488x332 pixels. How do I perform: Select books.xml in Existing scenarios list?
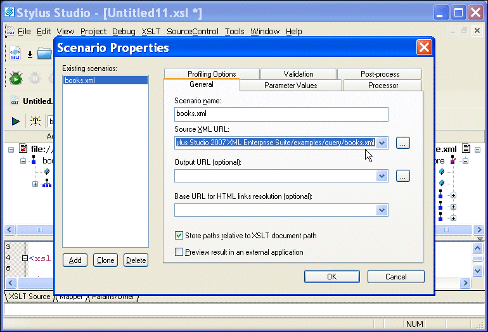pos(105,80)
